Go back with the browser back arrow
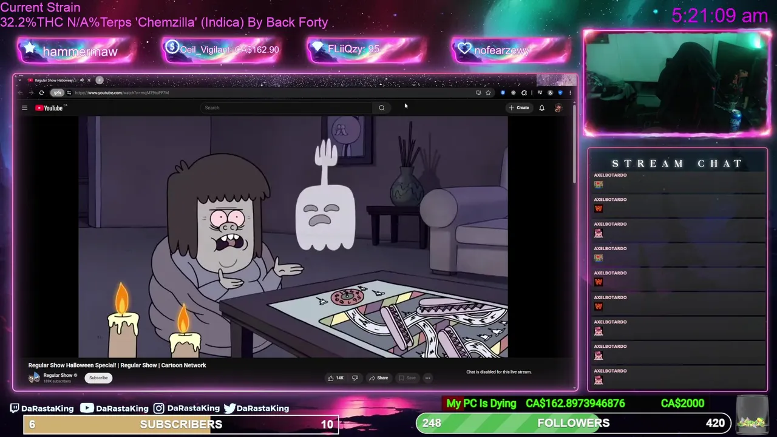The width and height of the screenshot is (777, 437). click(x=20, y=93)
